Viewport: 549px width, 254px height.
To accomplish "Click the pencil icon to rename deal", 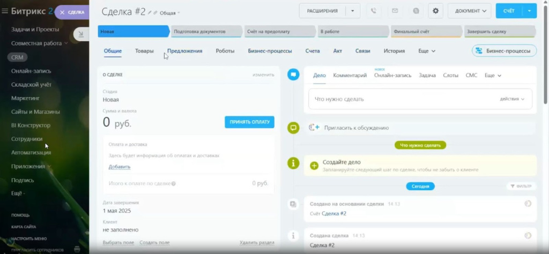I will [x=150, y=12].
